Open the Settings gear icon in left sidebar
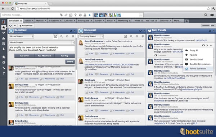Image resolution: width=216 pixels, height=137 pixels. click(x=4, y=63)
